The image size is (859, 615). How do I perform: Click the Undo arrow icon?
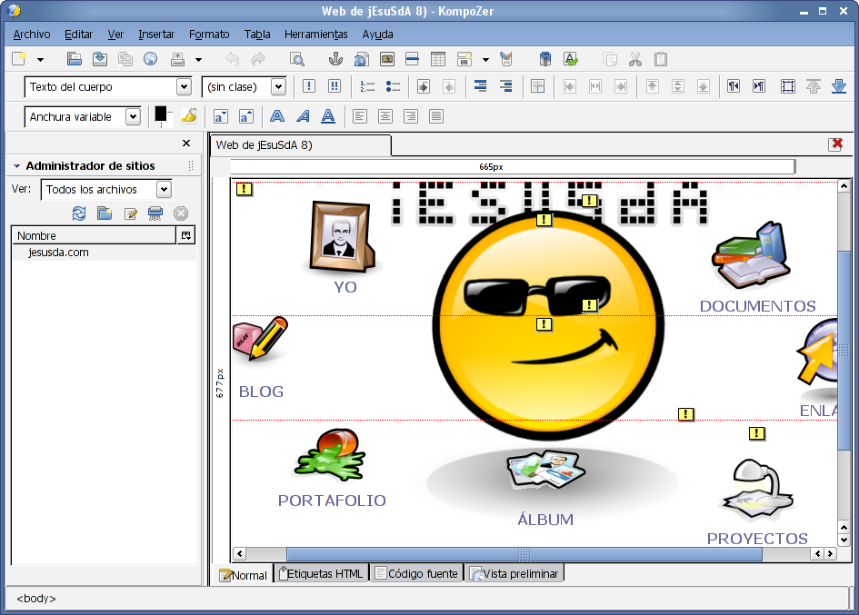(233, 59)
